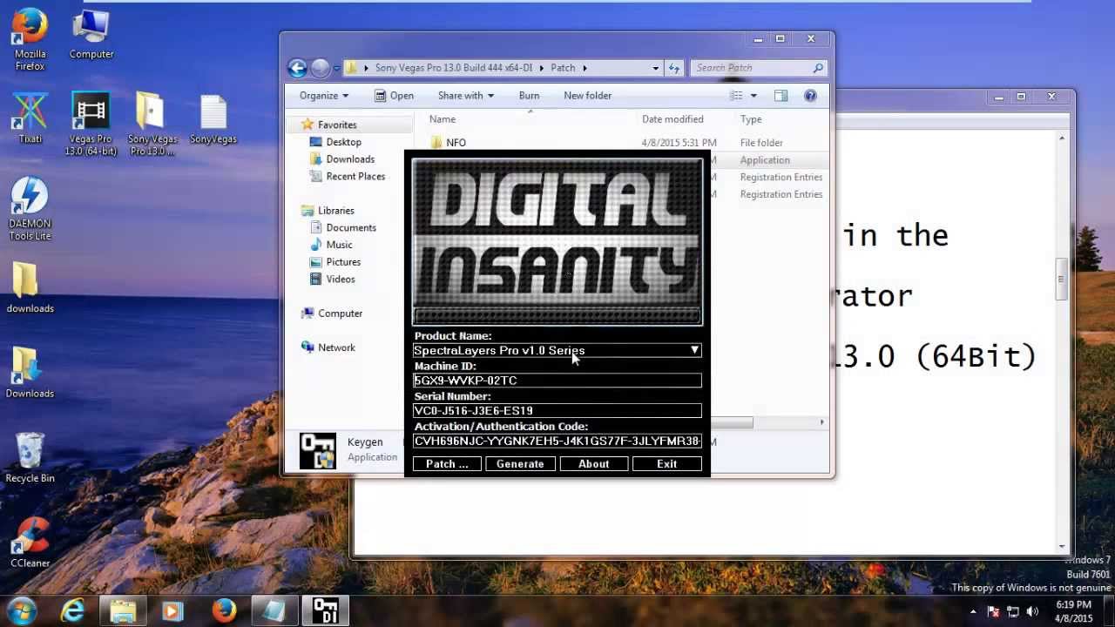Image resolution: width=1115 pixels, height=627 pixels.
Task: Open Windows Explorer from the taskbar
Action: [123, 611]
